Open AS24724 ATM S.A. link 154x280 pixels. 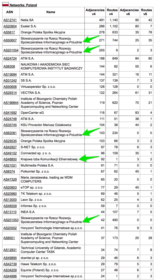pyautogui.click(x=10, y=58)
